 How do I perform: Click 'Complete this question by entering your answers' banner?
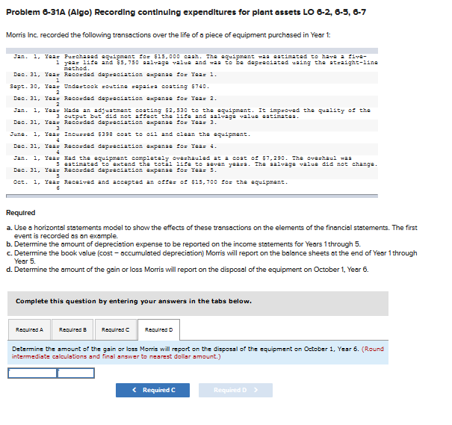pos(198,303)
